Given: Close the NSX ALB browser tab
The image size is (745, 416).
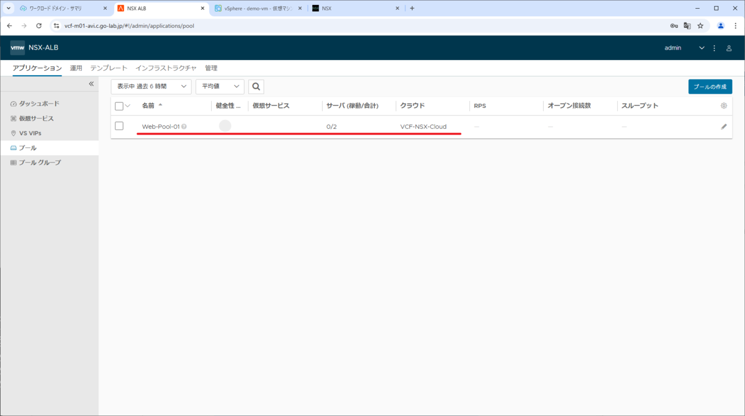Looking at the screenshot, I should coord(202,8).
